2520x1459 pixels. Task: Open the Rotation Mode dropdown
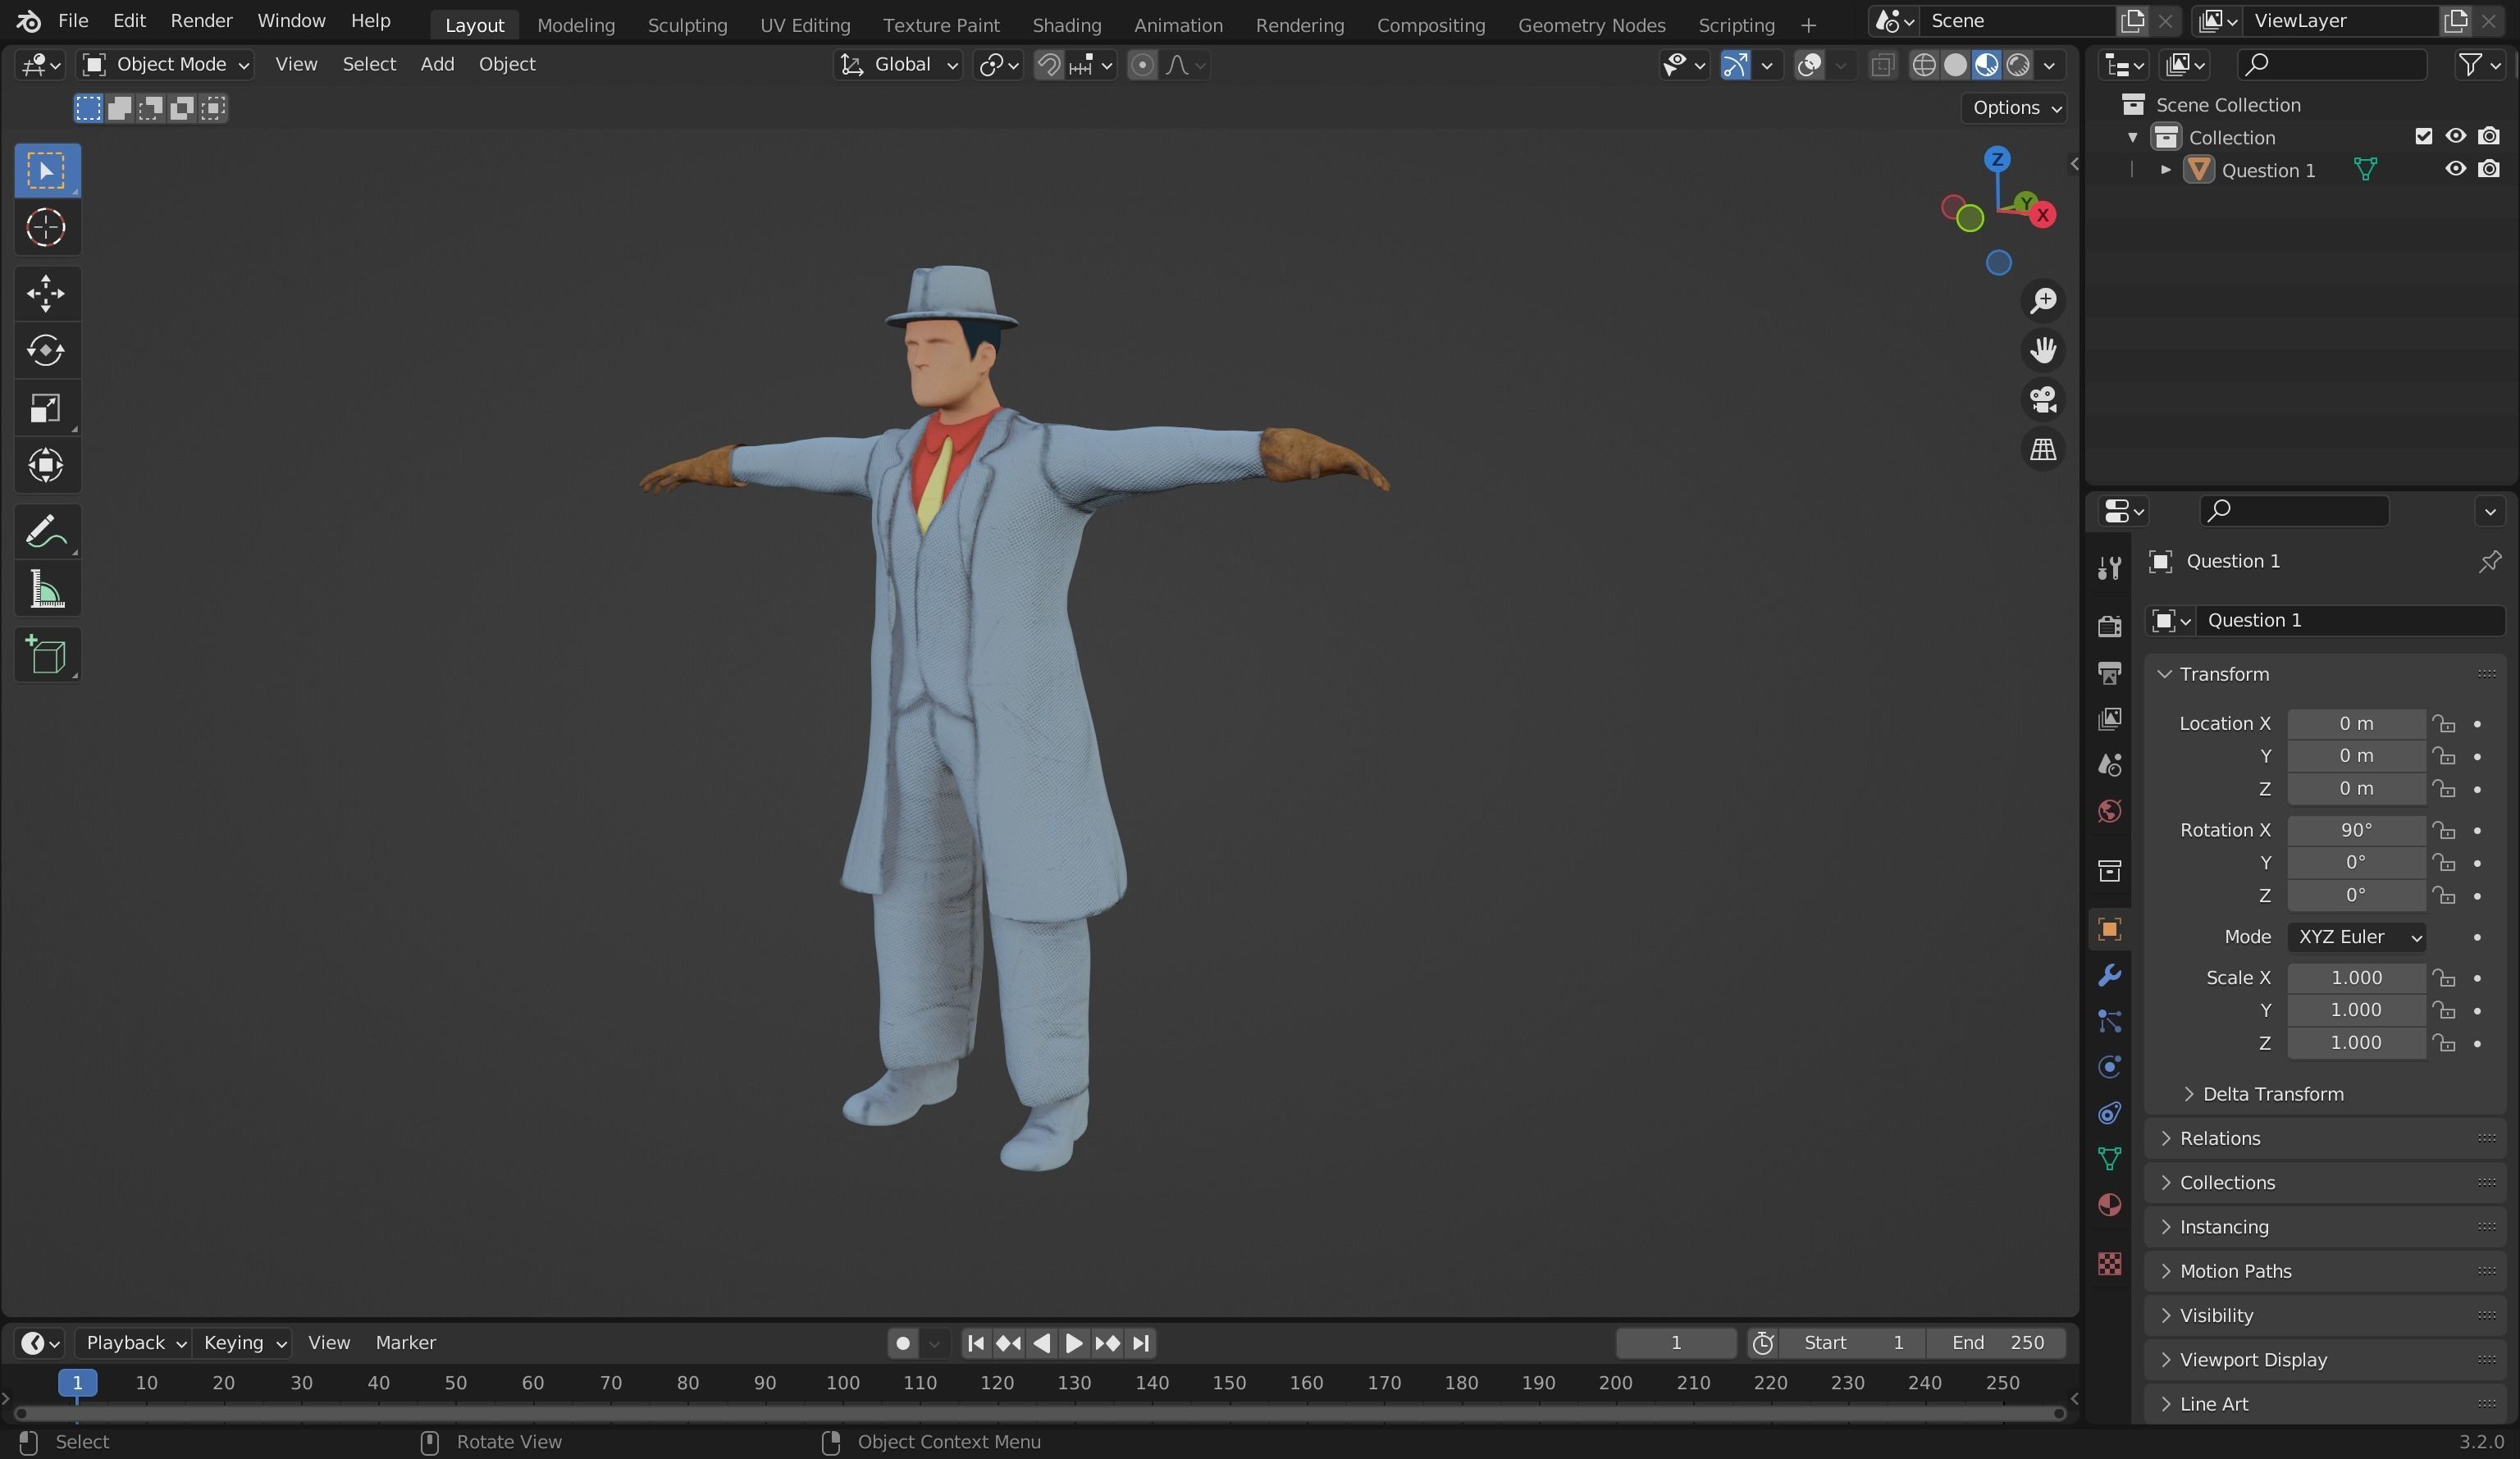click(2355, 937)
